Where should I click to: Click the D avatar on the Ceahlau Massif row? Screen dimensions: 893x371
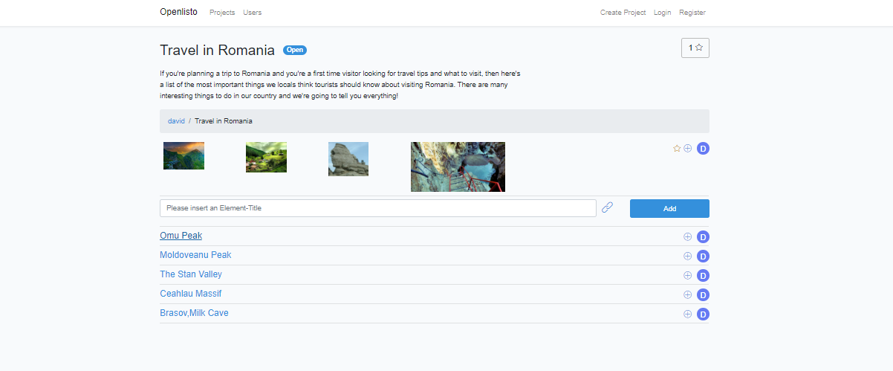(703, 295)
